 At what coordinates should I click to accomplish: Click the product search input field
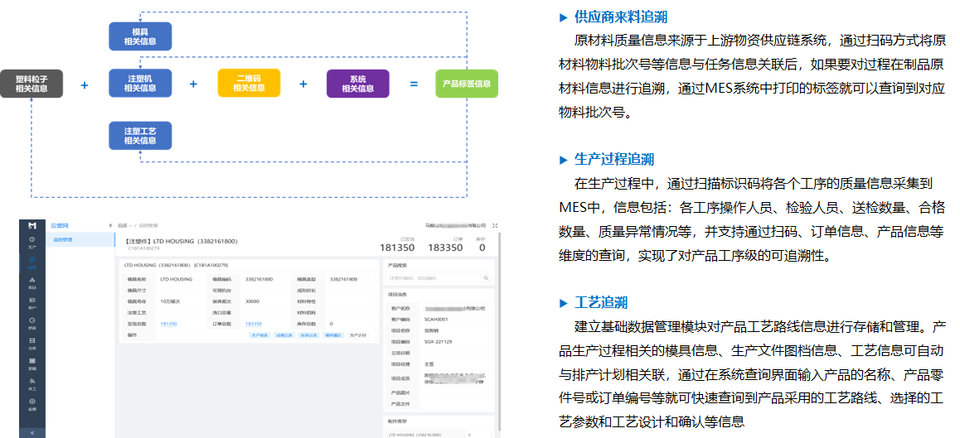[431, 278]
